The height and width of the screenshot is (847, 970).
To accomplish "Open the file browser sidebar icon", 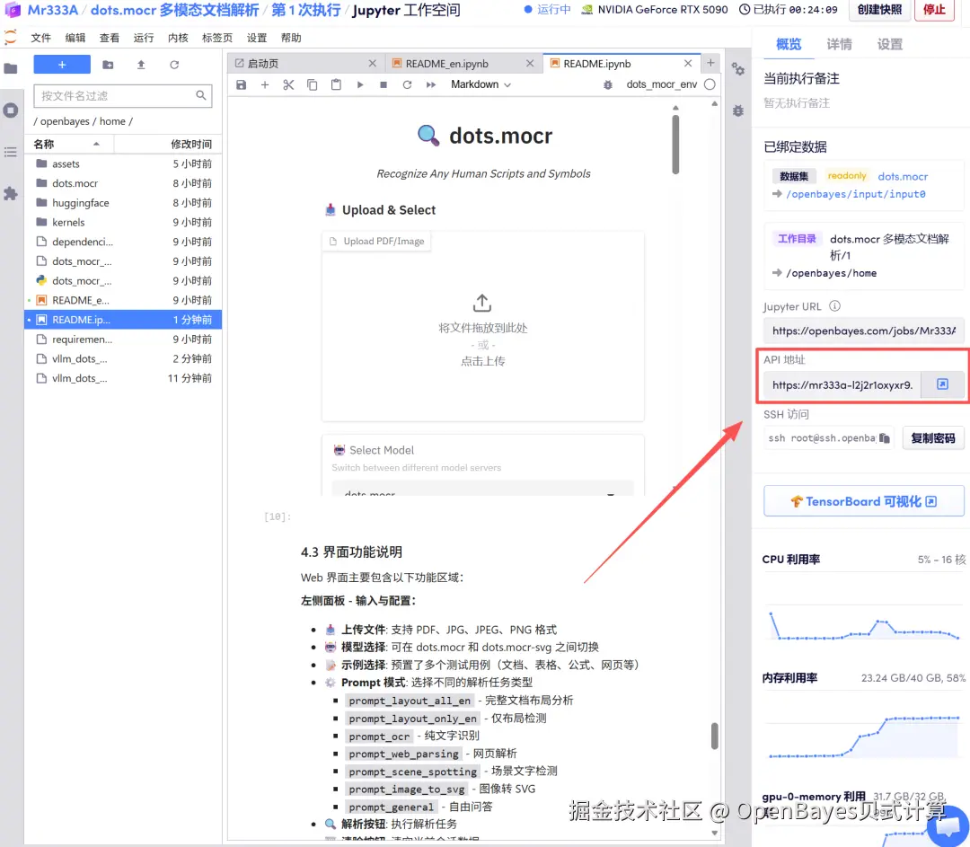I will click(11, 68).
